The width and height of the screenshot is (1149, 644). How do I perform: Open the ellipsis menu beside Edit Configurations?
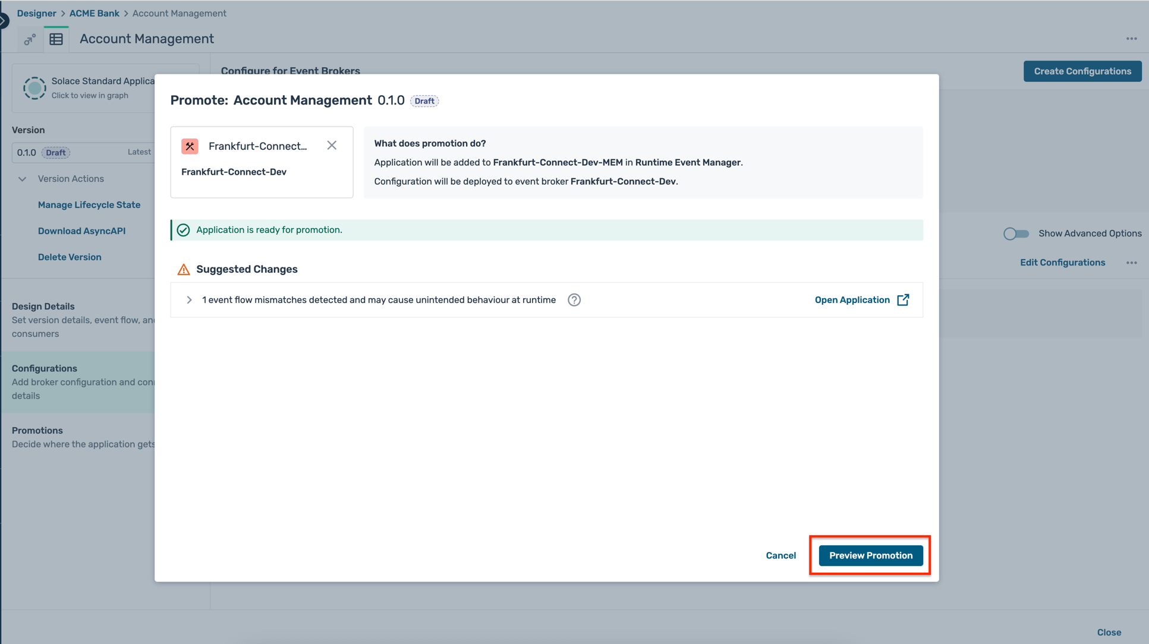pyautogui.click(x=1132, y=262)
